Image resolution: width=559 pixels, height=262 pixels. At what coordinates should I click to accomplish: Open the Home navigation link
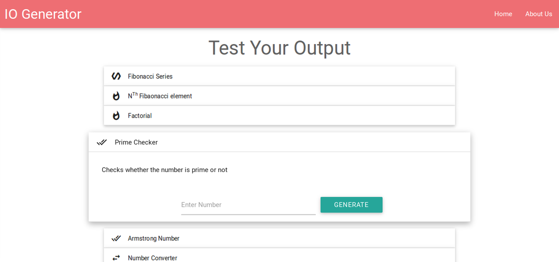(503, 14)
